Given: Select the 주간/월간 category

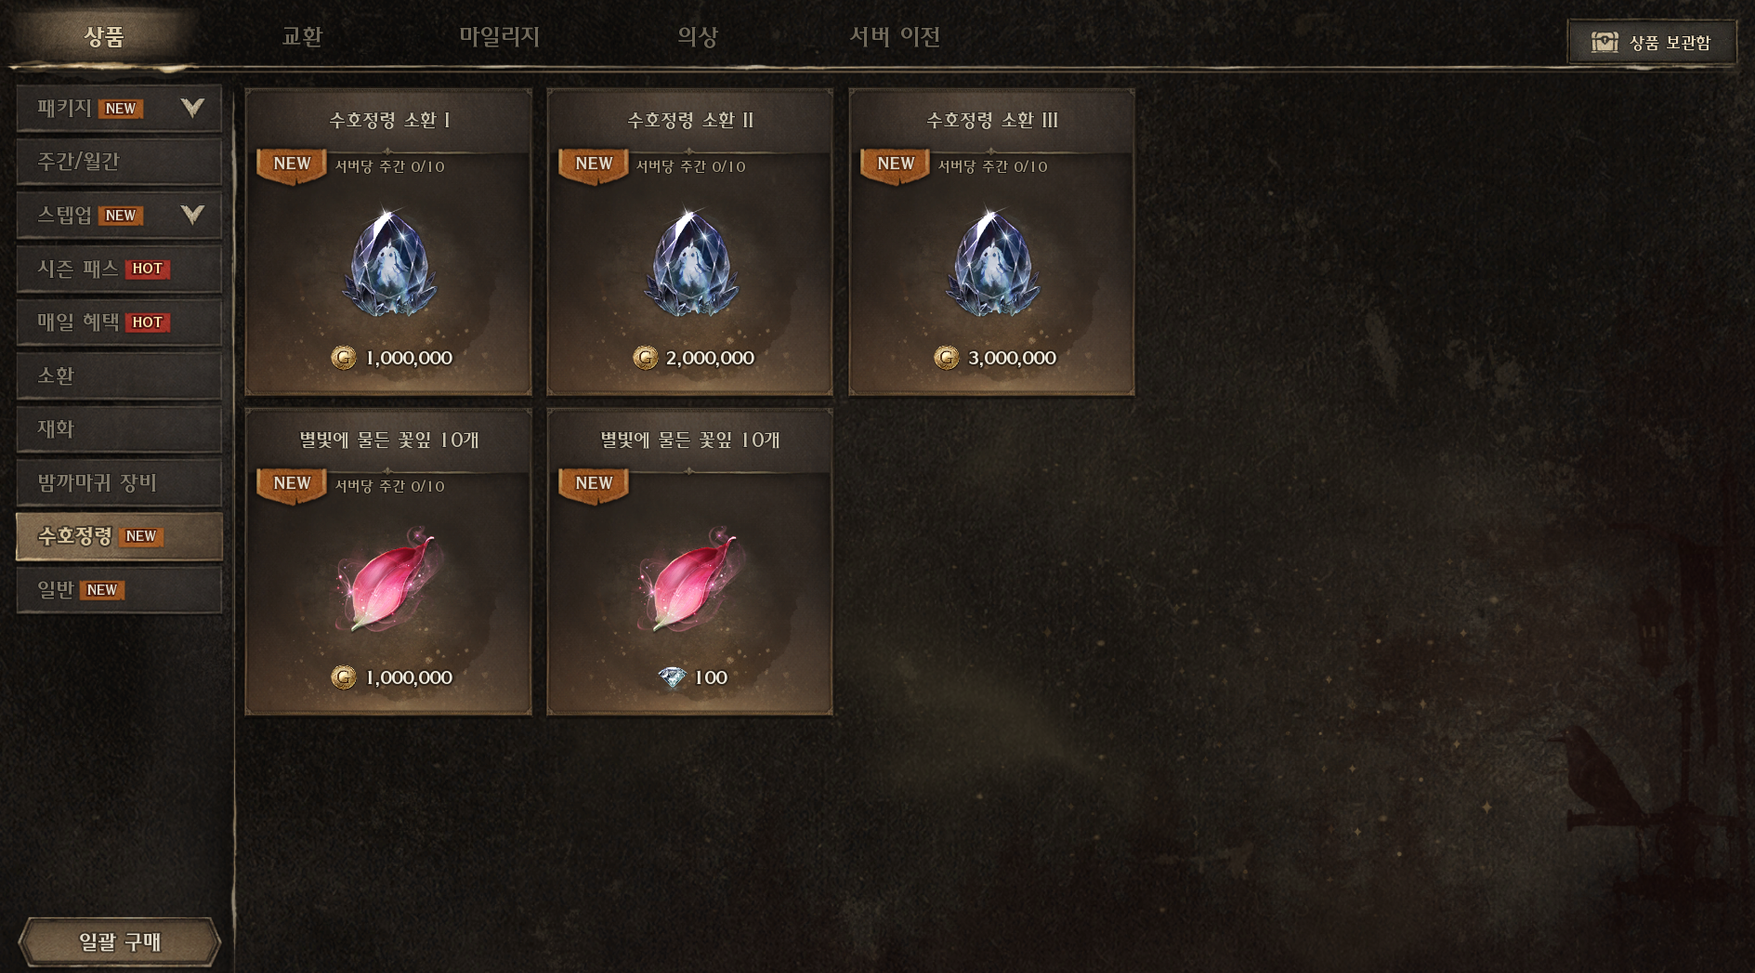Looking at the screenshot, I should click(119, 162).
